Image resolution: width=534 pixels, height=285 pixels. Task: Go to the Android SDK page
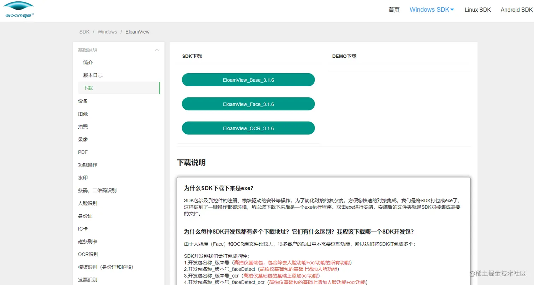516,10
